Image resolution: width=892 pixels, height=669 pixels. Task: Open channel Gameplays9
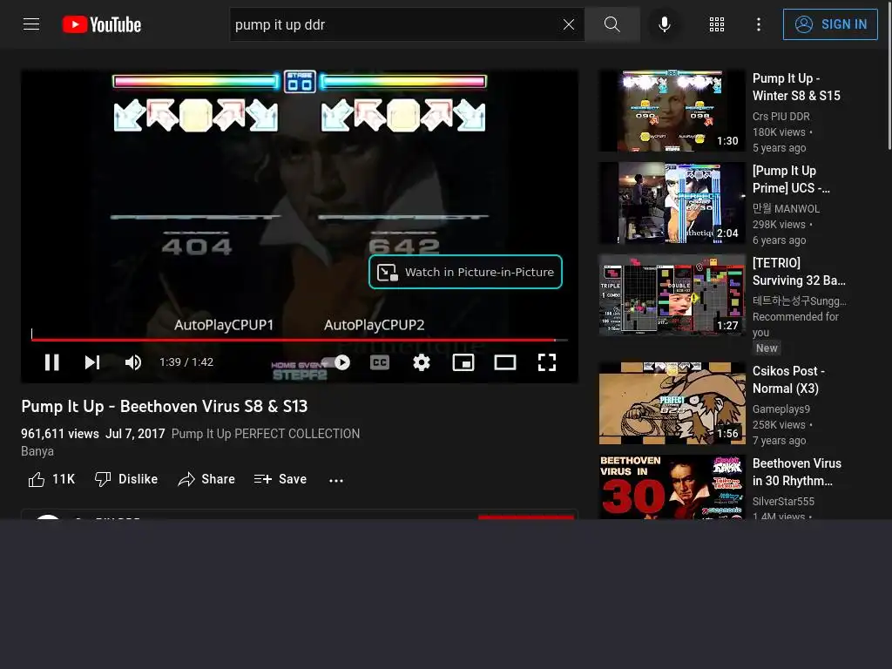pyautogui.click(x=781, y=409)
